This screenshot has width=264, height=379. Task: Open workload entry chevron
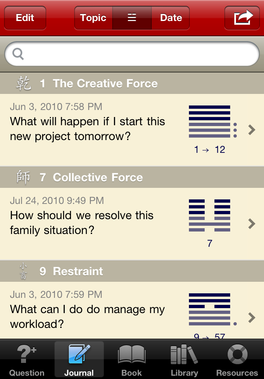pyautogui.click(x=252, y=318)
